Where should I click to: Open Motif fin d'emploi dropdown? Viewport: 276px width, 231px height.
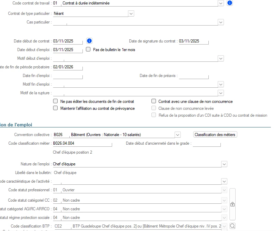pyautogui.click(x=221, y=84)
